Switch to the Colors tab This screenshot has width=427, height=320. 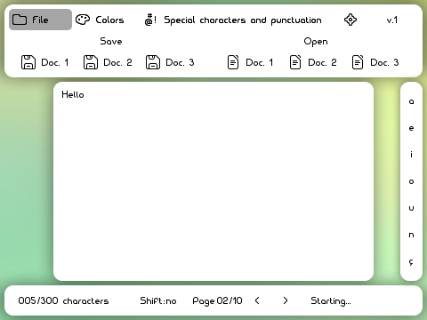[x=100, y=20]
